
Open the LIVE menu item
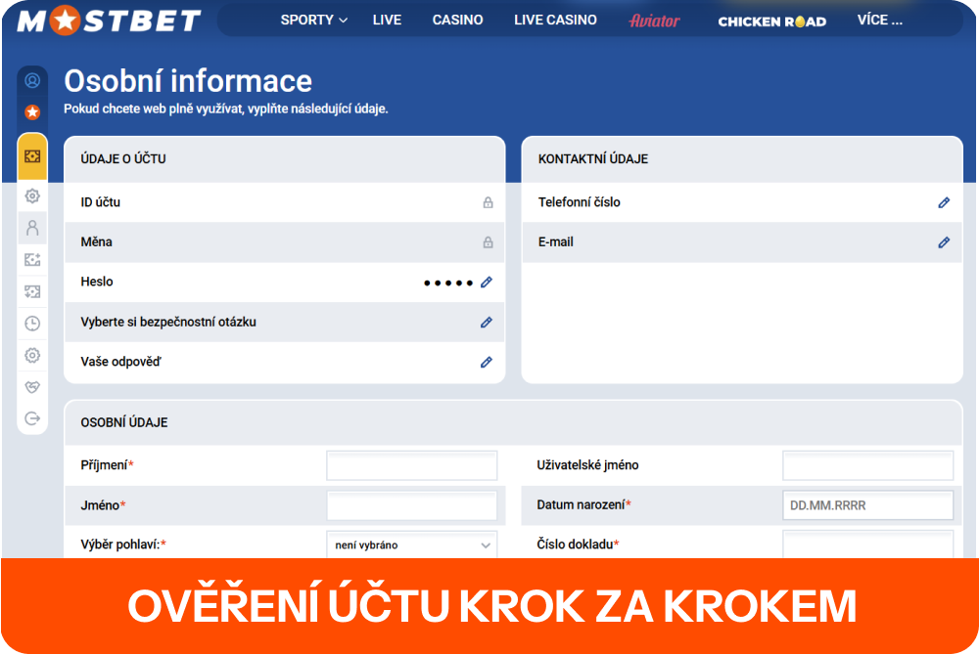[x=387, y=20]
